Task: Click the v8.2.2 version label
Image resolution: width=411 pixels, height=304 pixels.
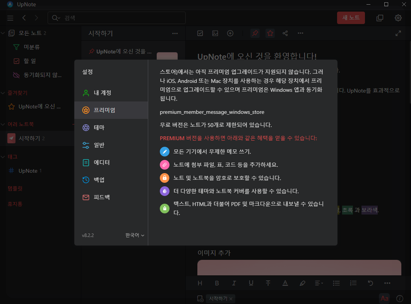Action: pyautogui.click(x=88, y=235)
